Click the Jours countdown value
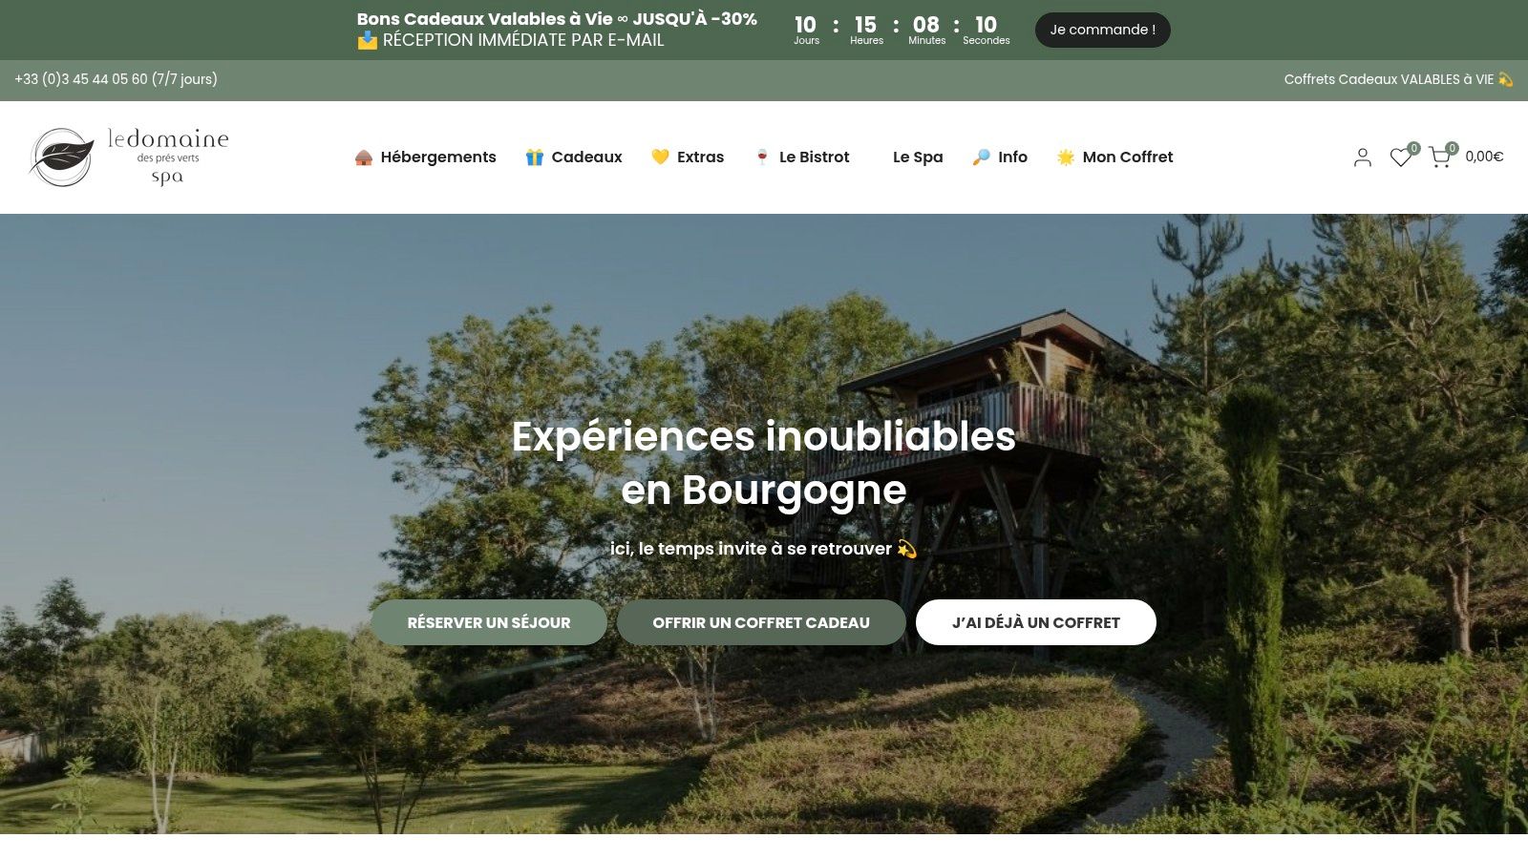The height and width of the screenshot is (859, 1528). pos(806,25)
